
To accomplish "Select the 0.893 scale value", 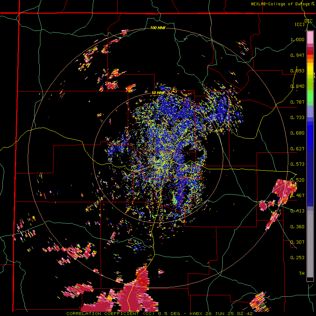I will [x=297, y=71].
